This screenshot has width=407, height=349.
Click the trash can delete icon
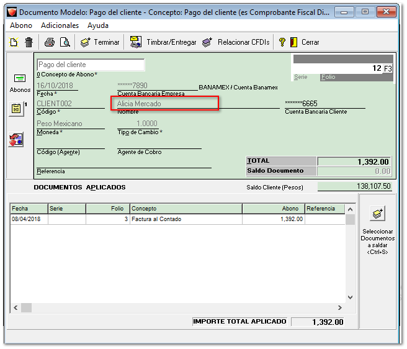(29, 42)
